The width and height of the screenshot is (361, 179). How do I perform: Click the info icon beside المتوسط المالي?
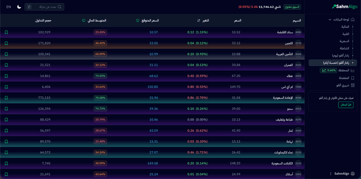pyautogui.click(x=84, y=20)
